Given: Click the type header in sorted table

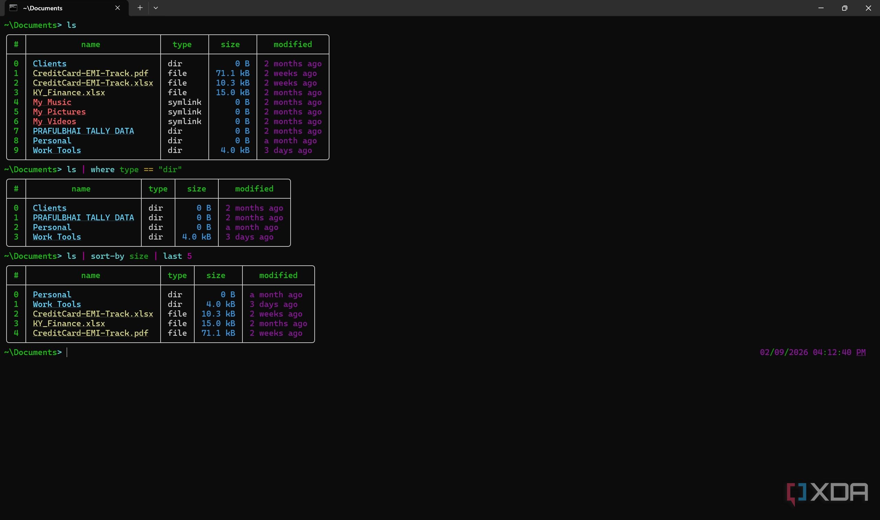Looking at the screenshot, I should click(177, 275).
